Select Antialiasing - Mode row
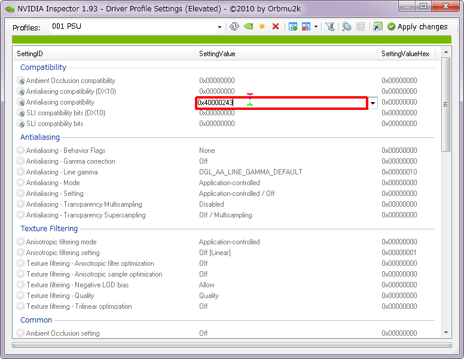Image resolution: width=464 pixels, height=359 pixels. point(225,183)
